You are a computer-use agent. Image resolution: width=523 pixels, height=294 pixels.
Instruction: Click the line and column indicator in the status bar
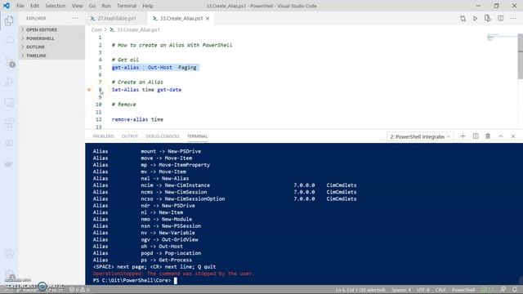point(360,290)
